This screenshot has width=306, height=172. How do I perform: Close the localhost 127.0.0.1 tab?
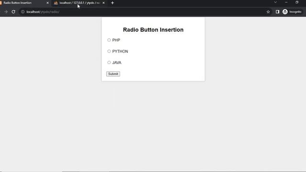click(104, 3)
